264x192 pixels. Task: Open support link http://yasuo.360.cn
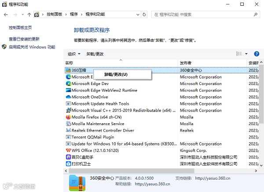click(213, 178)
